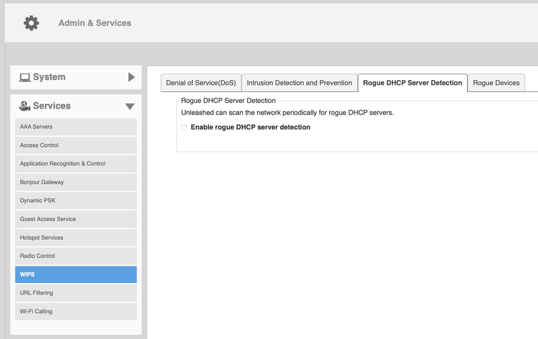Expand the System section arrow
Screen dimensions: 538x339
(x=131, y=77)
